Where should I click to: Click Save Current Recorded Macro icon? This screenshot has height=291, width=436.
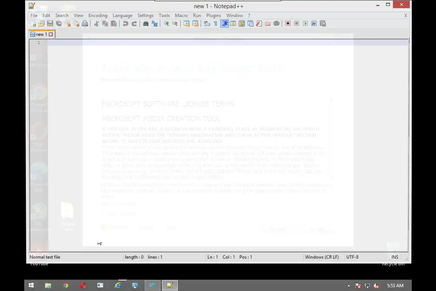click(x=323, y=23)
